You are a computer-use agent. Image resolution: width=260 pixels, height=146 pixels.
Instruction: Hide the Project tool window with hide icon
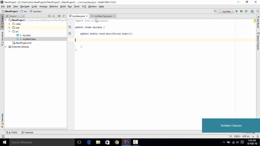[64, 16]
